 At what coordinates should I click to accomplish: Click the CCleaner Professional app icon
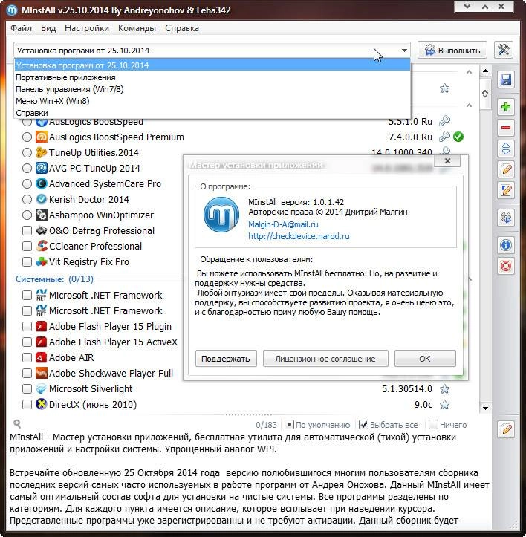click(x=42, y=246)
